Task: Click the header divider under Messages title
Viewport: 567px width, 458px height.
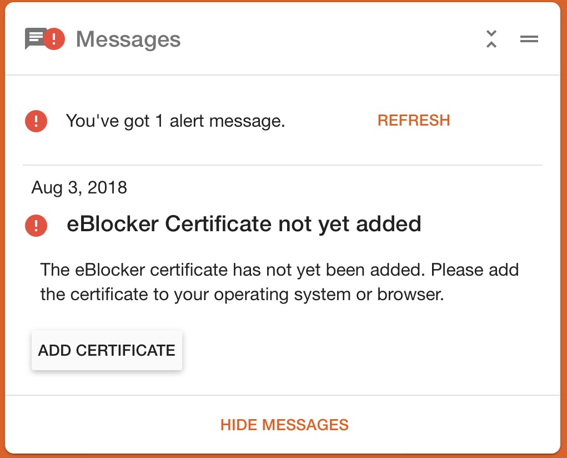Action: 283,75
